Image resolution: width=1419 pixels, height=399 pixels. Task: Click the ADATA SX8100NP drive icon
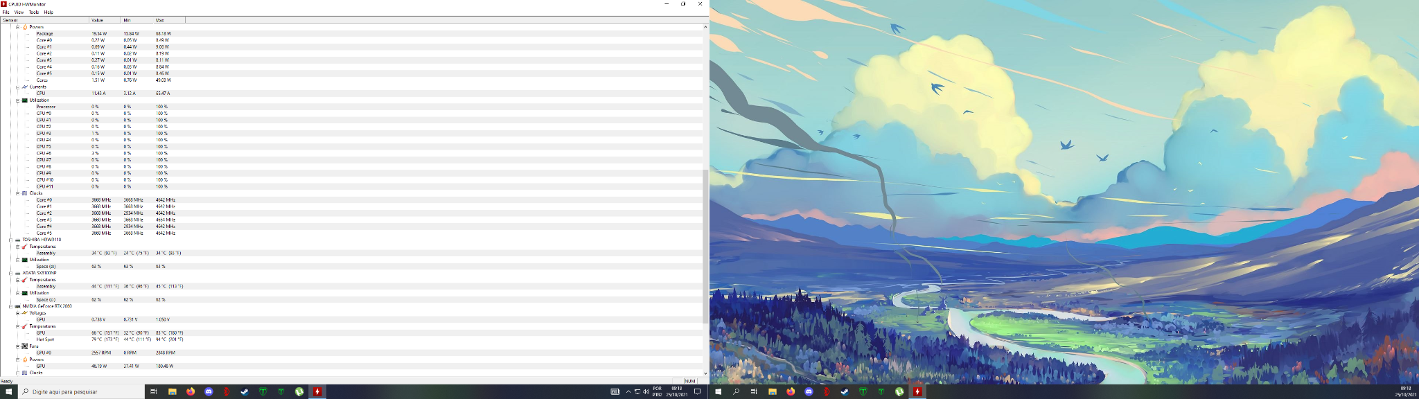point(18,273)
